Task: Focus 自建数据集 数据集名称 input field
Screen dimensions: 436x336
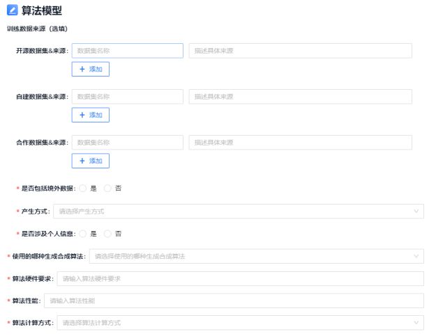Action: (127, 96)
